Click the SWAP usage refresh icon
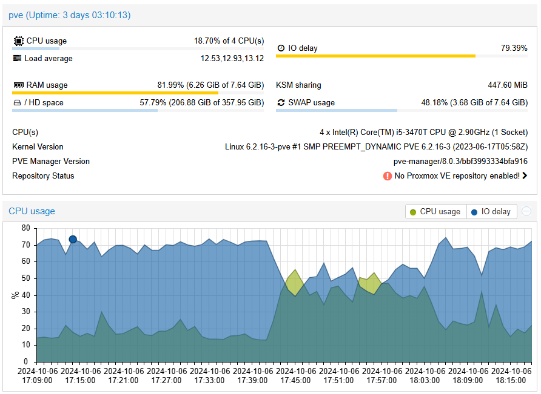Image resolution: width=541 pixels, height=394 pixels. point(281,103)
